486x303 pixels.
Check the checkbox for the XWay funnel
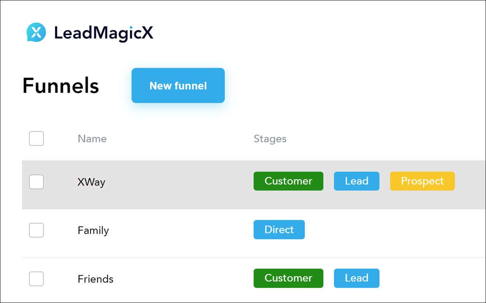coord(36,182)
